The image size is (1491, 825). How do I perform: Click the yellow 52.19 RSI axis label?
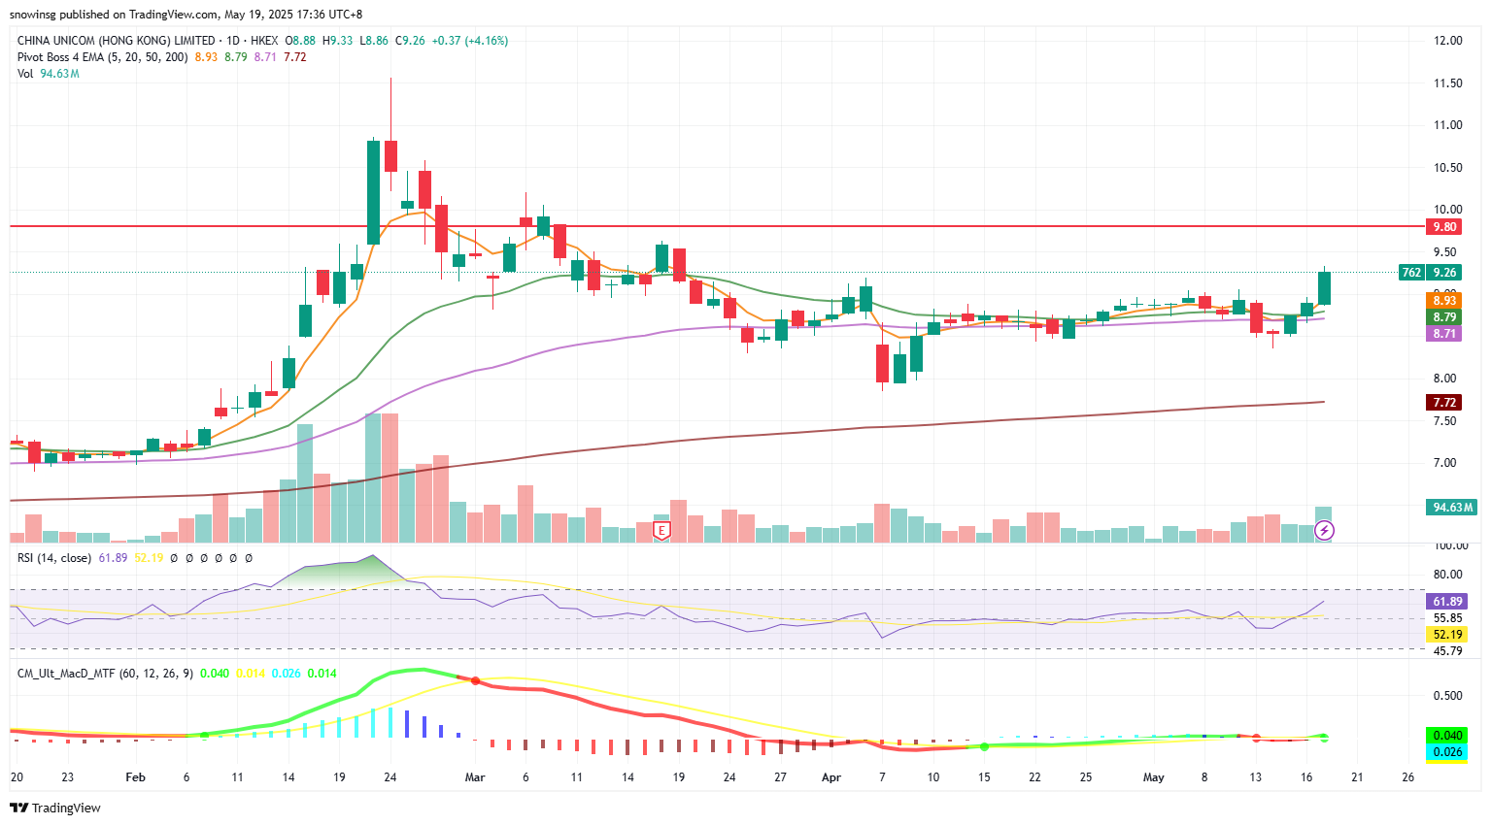[1446, 635]
